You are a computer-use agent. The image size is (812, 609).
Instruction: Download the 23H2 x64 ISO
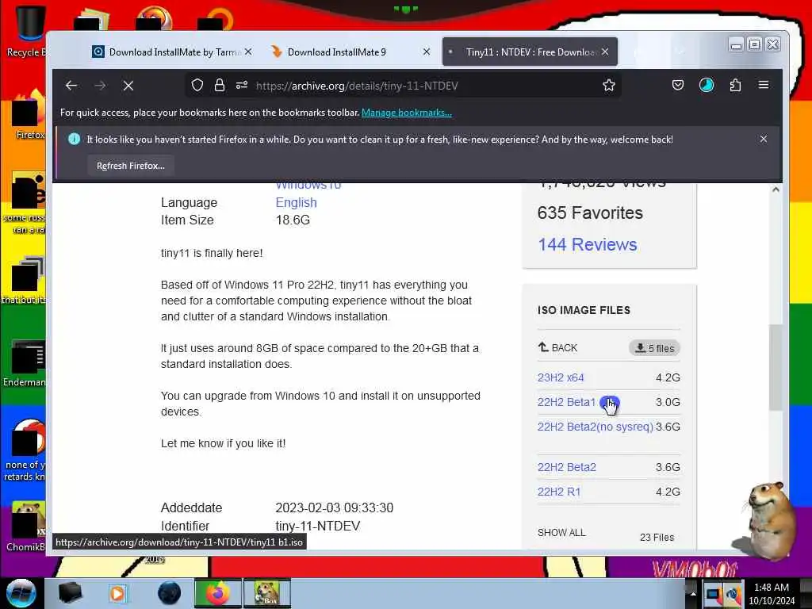[561, 377]
